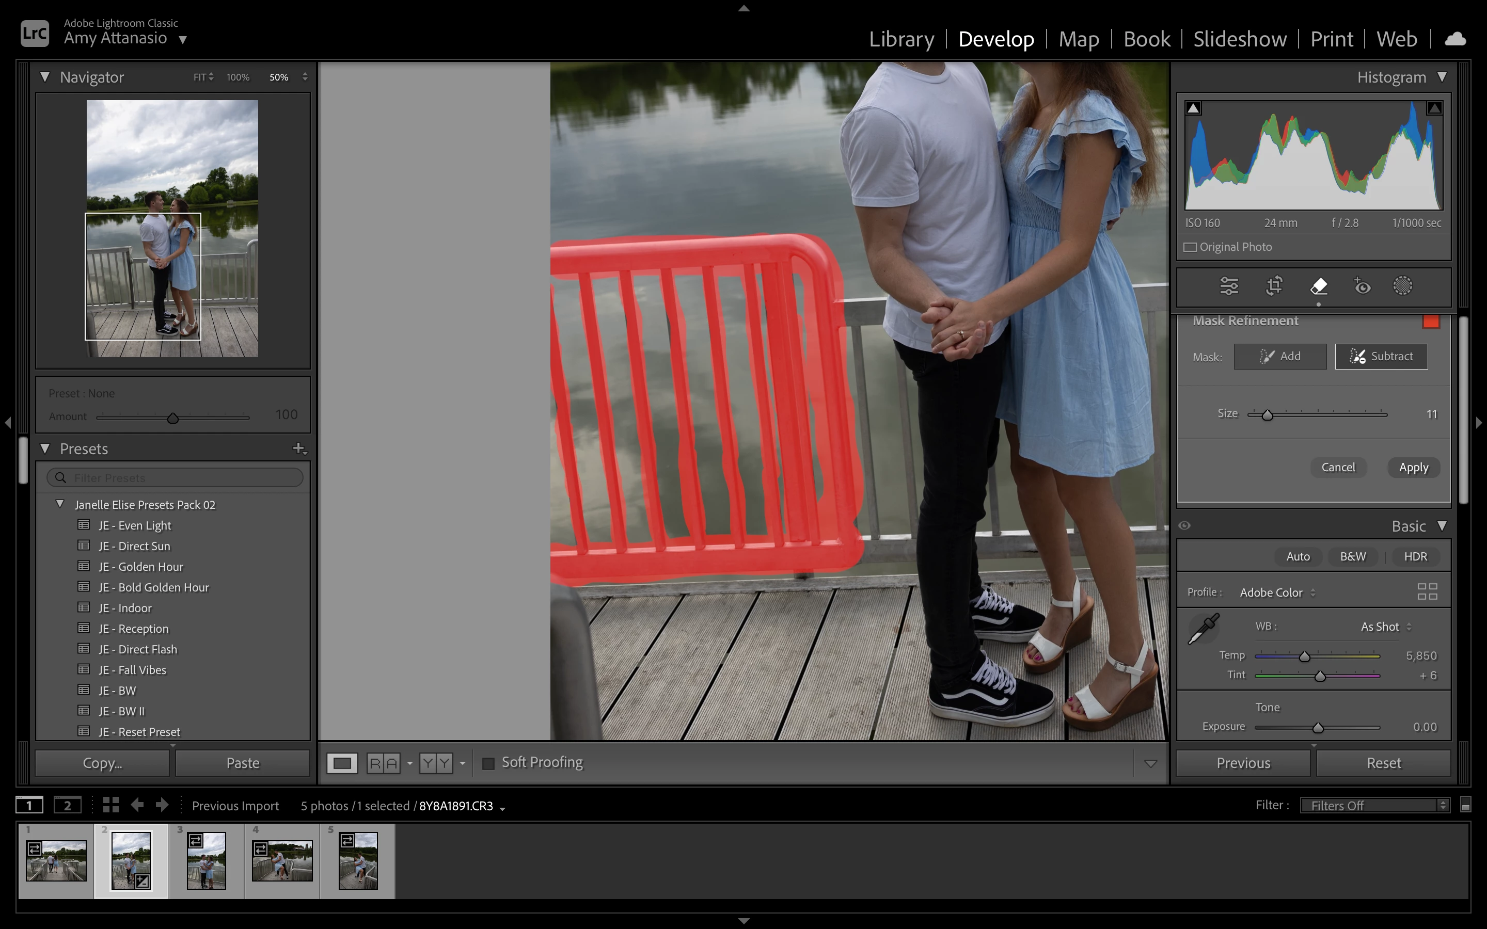Toggle Basic panel visibility eye

pyautogui.click(x=1184, y=525)
